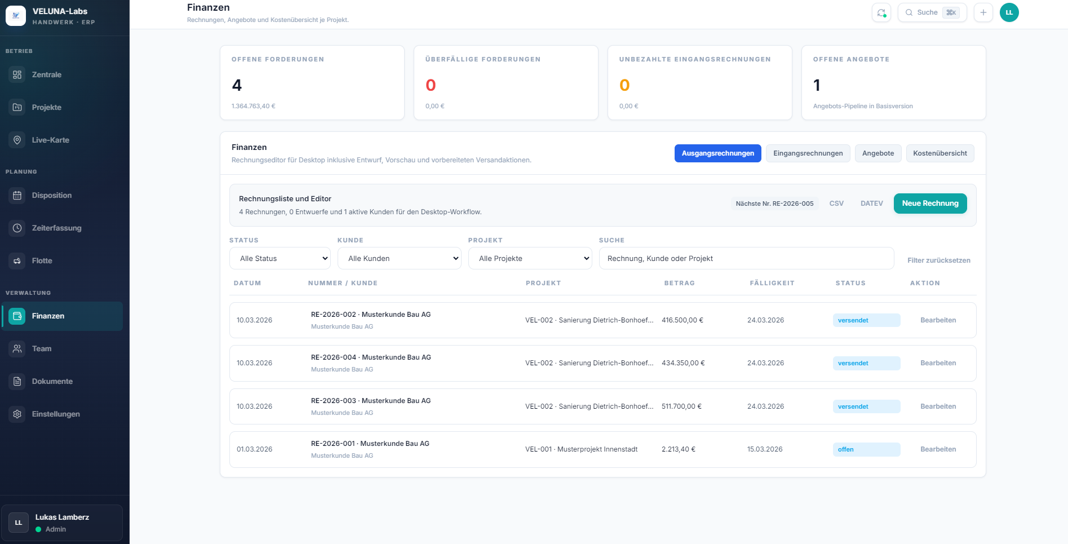Screen dimensions: 1068x544
Task: Open the Alle Kunden dropdown
Action: click(x=399, y=258)
